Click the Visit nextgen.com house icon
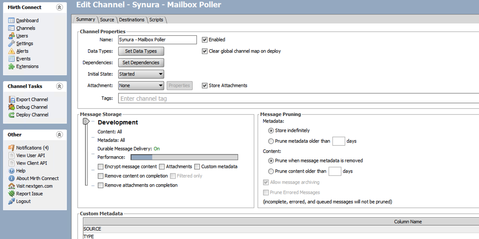The height and width of the screenshot is (239, 479). tap(11, 186)
